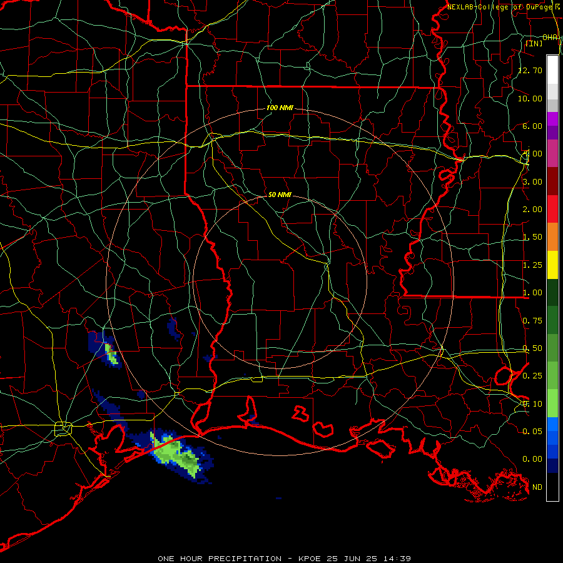The image size is (563, 563).
Task: Click the dark red 3.00 legend swatch
Action: (x=552, y=181)
